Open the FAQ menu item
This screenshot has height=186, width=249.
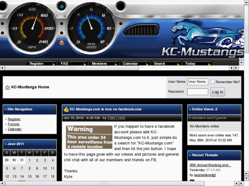73,63
